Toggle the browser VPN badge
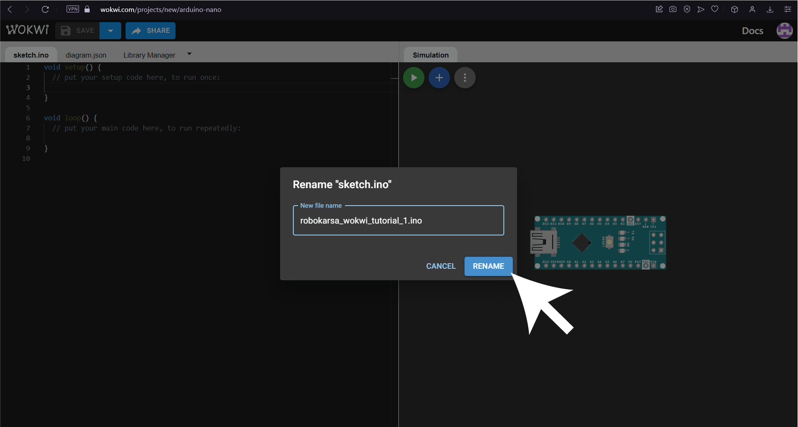Image resolution: width=798 pixels, height=427 pixels. pyautogui.click(x=73, y=9)
